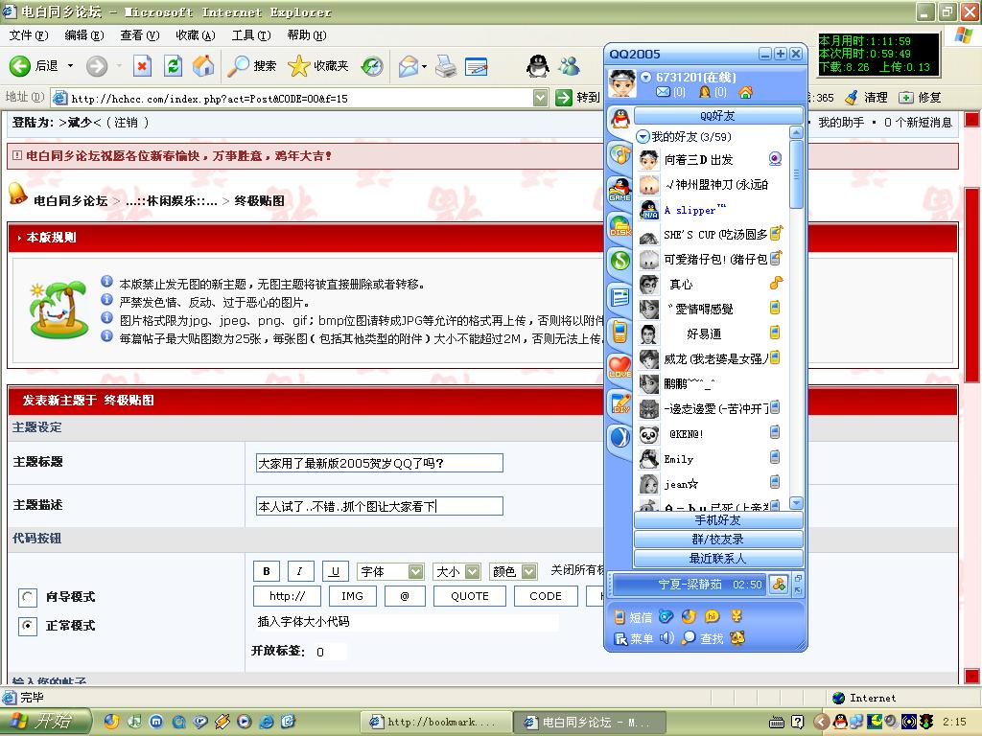Select the 向导模式 radio button

pos(29,597)
